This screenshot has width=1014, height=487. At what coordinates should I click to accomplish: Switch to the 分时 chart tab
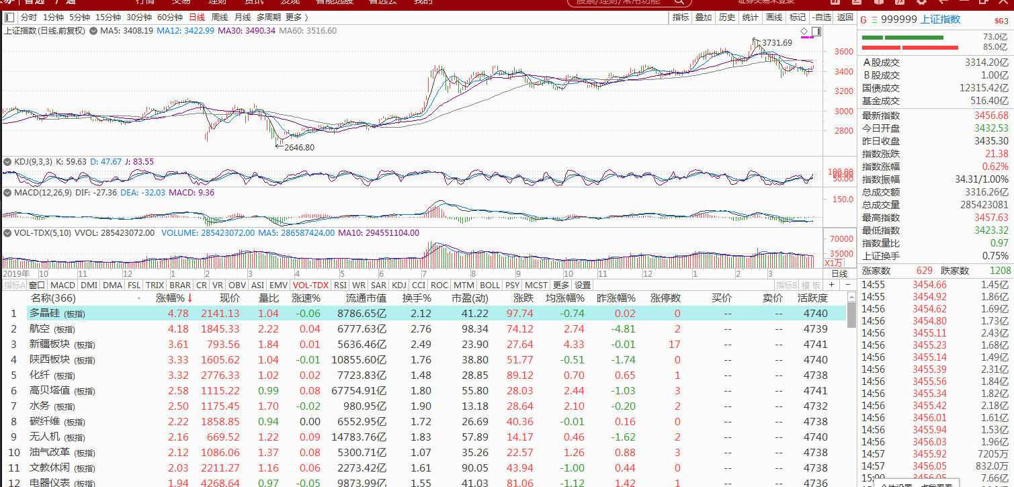pyautogui.click(x=29, y=17)
